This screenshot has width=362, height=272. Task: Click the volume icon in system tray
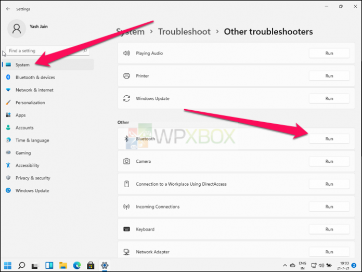pyautogui.click(x=321, y=266)
